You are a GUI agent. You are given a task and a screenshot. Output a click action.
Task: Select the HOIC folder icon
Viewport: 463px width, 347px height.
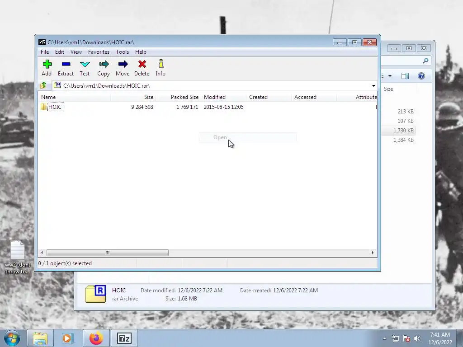44,107
